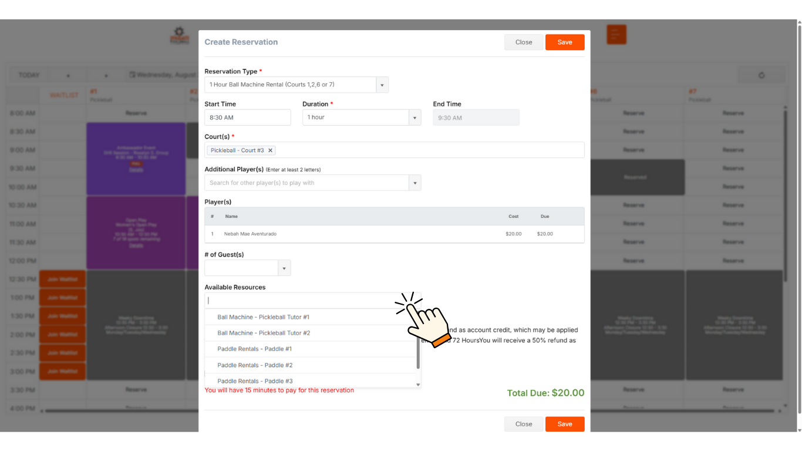Click the search field for other players

pos(305,183)
